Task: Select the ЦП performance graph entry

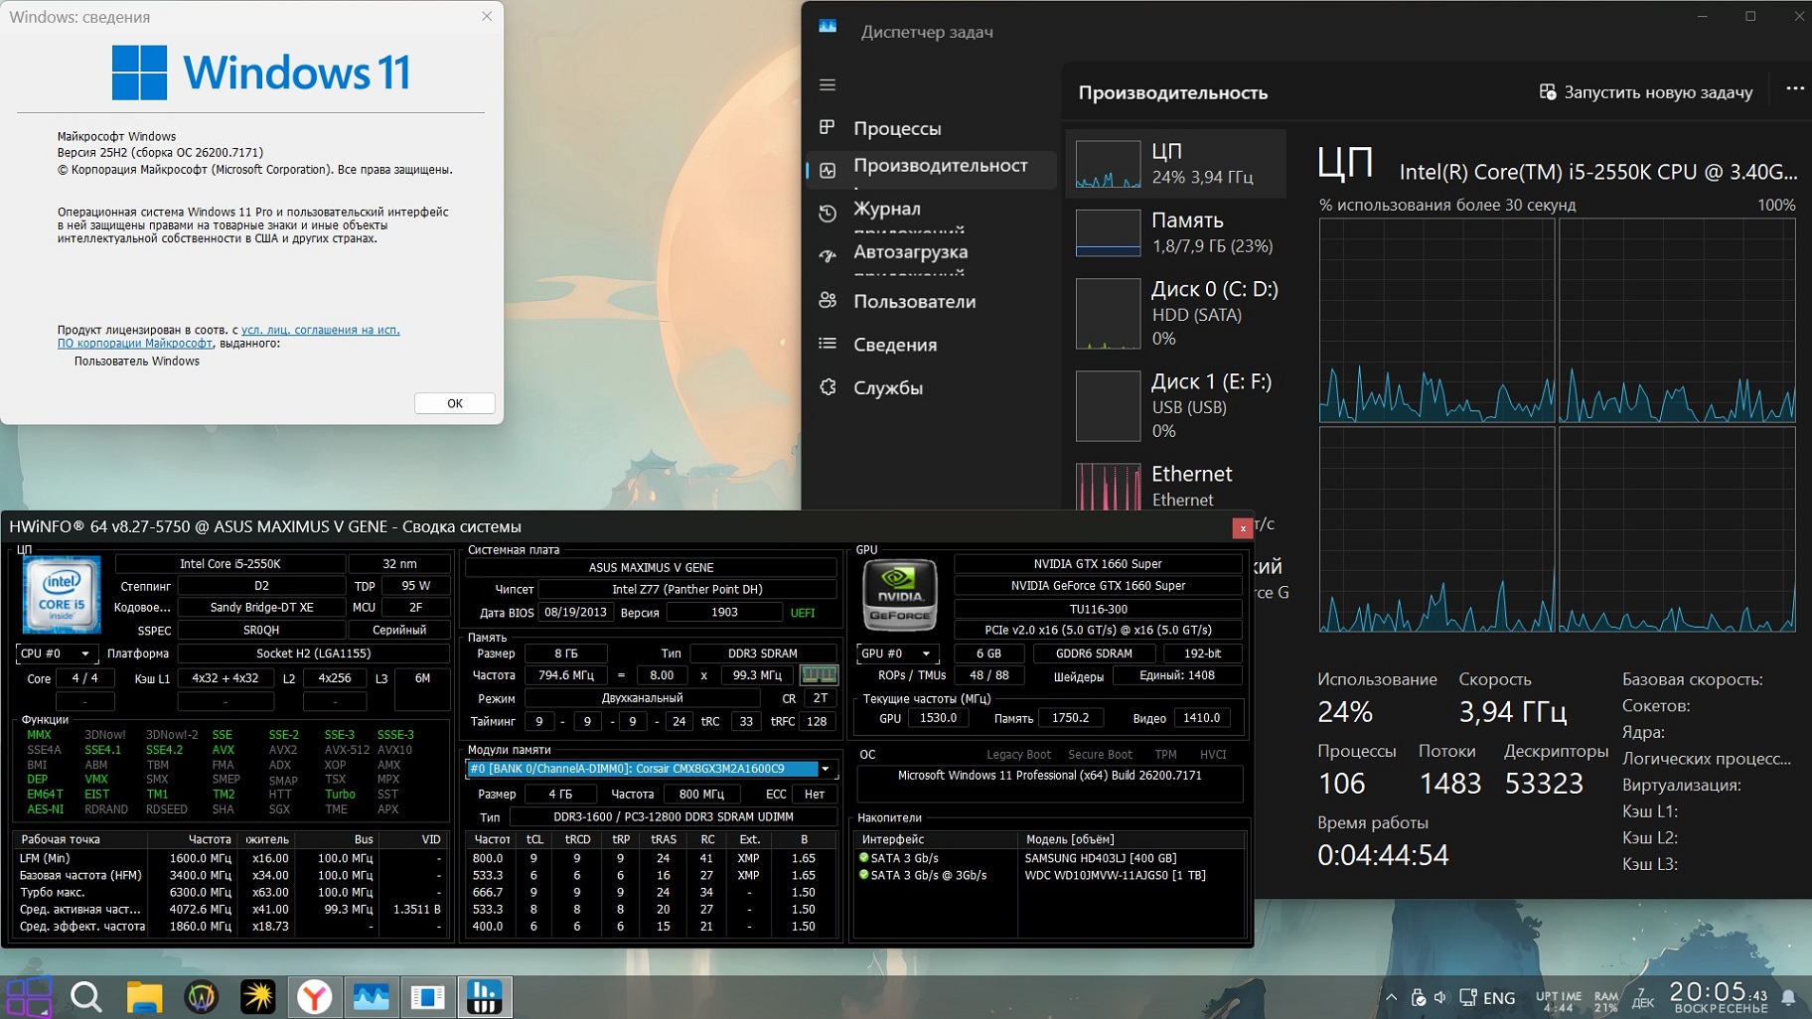Action: (1176, 163)
